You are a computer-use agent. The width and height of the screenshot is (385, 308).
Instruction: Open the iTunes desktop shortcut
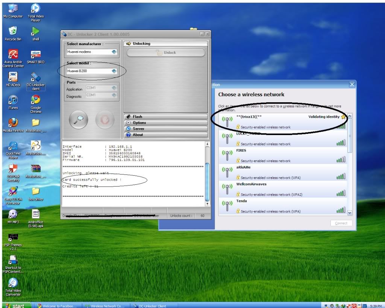13,100
